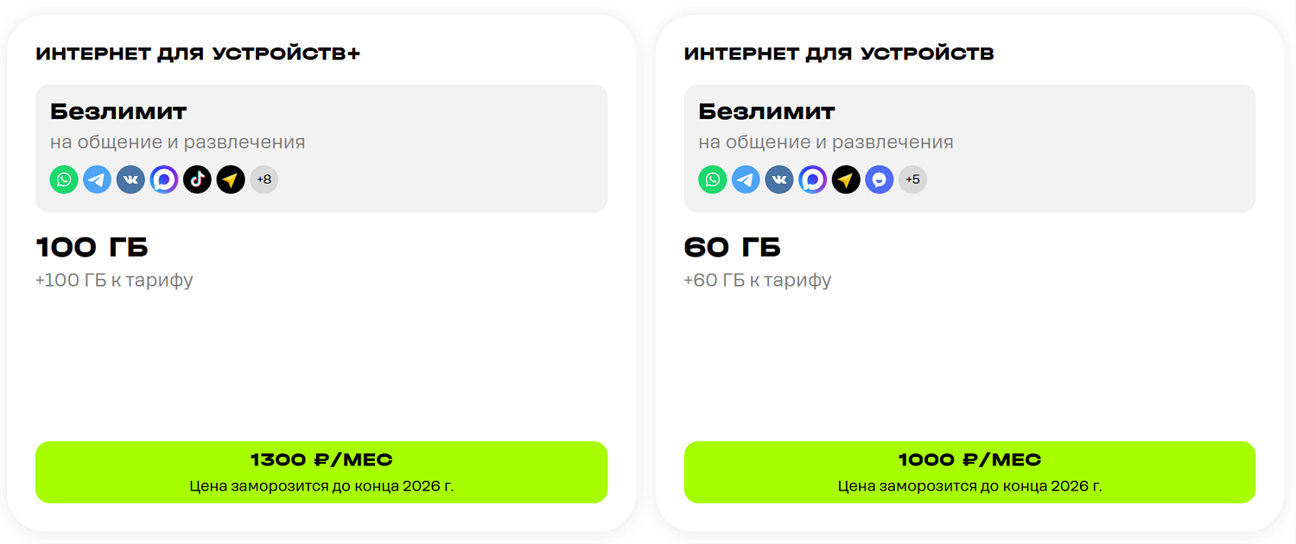
Task: Click VK icon in the 1300 ₽ plan
Action: point(130,180)
